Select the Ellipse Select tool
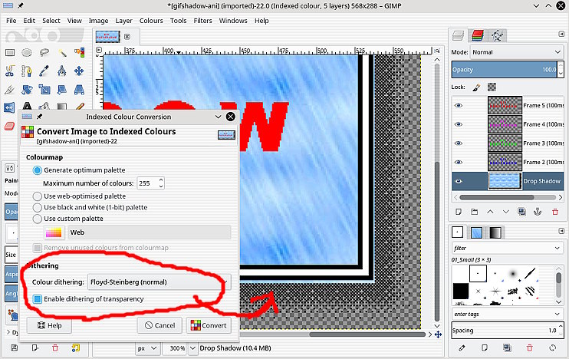Screen dimensions: 569x359 [27, 53]
